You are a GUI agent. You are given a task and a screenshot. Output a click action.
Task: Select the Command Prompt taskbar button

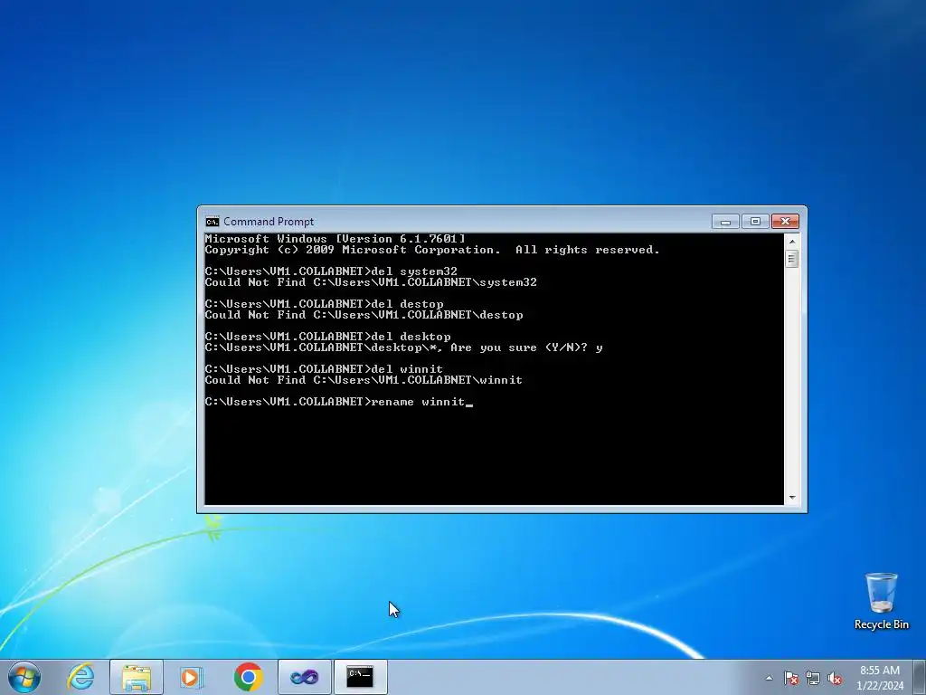[360, 677]
